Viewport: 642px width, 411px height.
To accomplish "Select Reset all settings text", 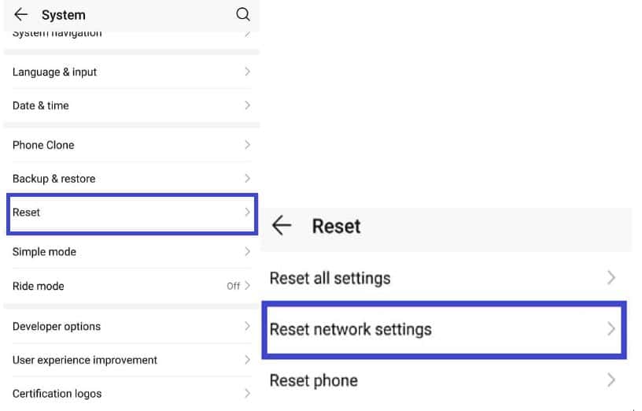I will pyautogui.click(x=330, y=278).
